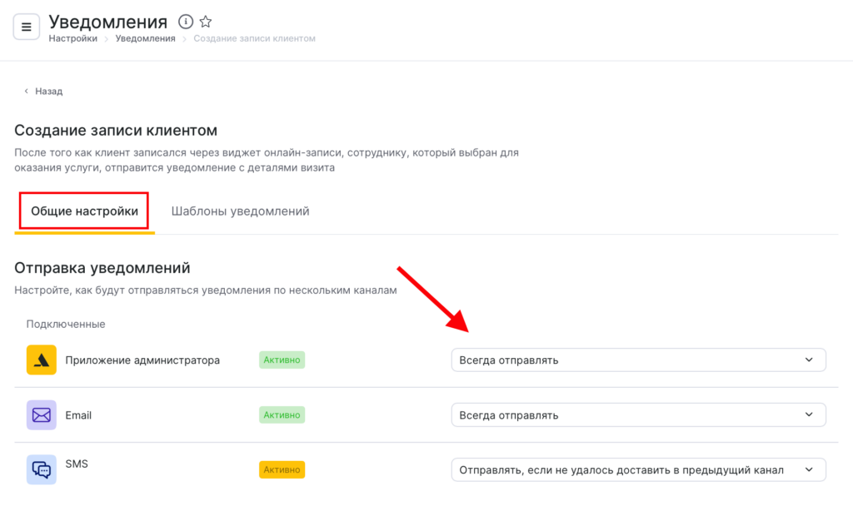The width and height of the screenshot is (853, 516).
Task: Click the orange Активно badge for SMS
Action: tap(282, 469)
